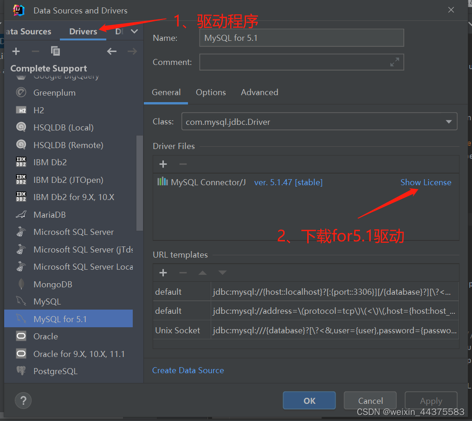Confirm with the OK button

(309, 401)
